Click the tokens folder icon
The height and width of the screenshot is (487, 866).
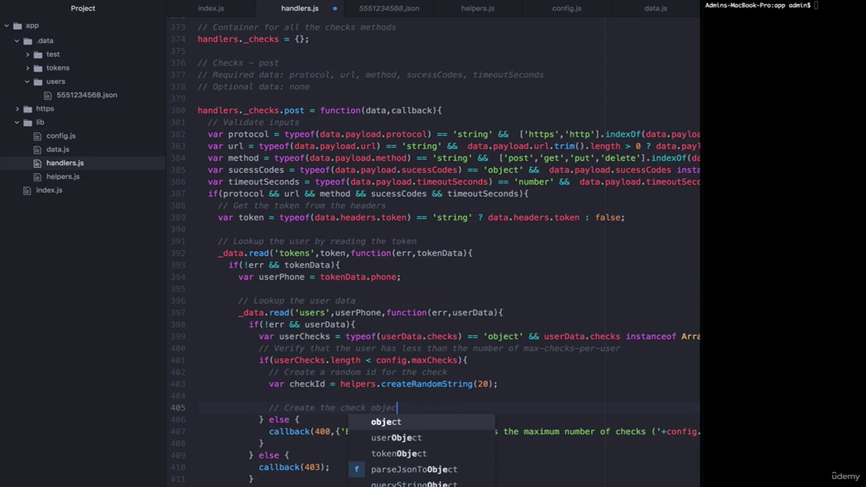(x=39, y=68)
